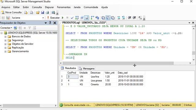This screenshot has height=110, width=196.
Task: Open the Arquivo menu
Action: [6, 7]
